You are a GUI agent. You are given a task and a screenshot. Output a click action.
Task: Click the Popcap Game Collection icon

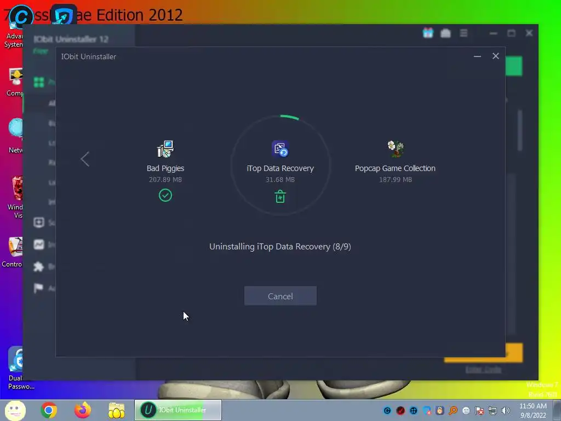click(396, 149)
